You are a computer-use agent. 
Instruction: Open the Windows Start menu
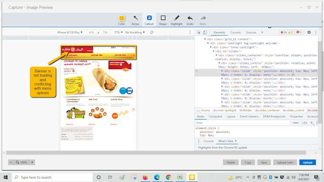point(6,177)
